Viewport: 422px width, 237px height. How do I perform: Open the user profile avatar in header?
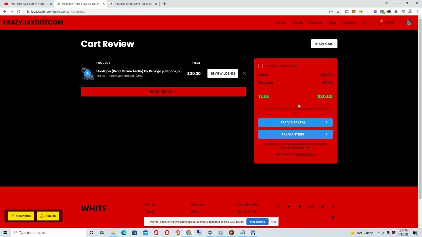(409, 22)
